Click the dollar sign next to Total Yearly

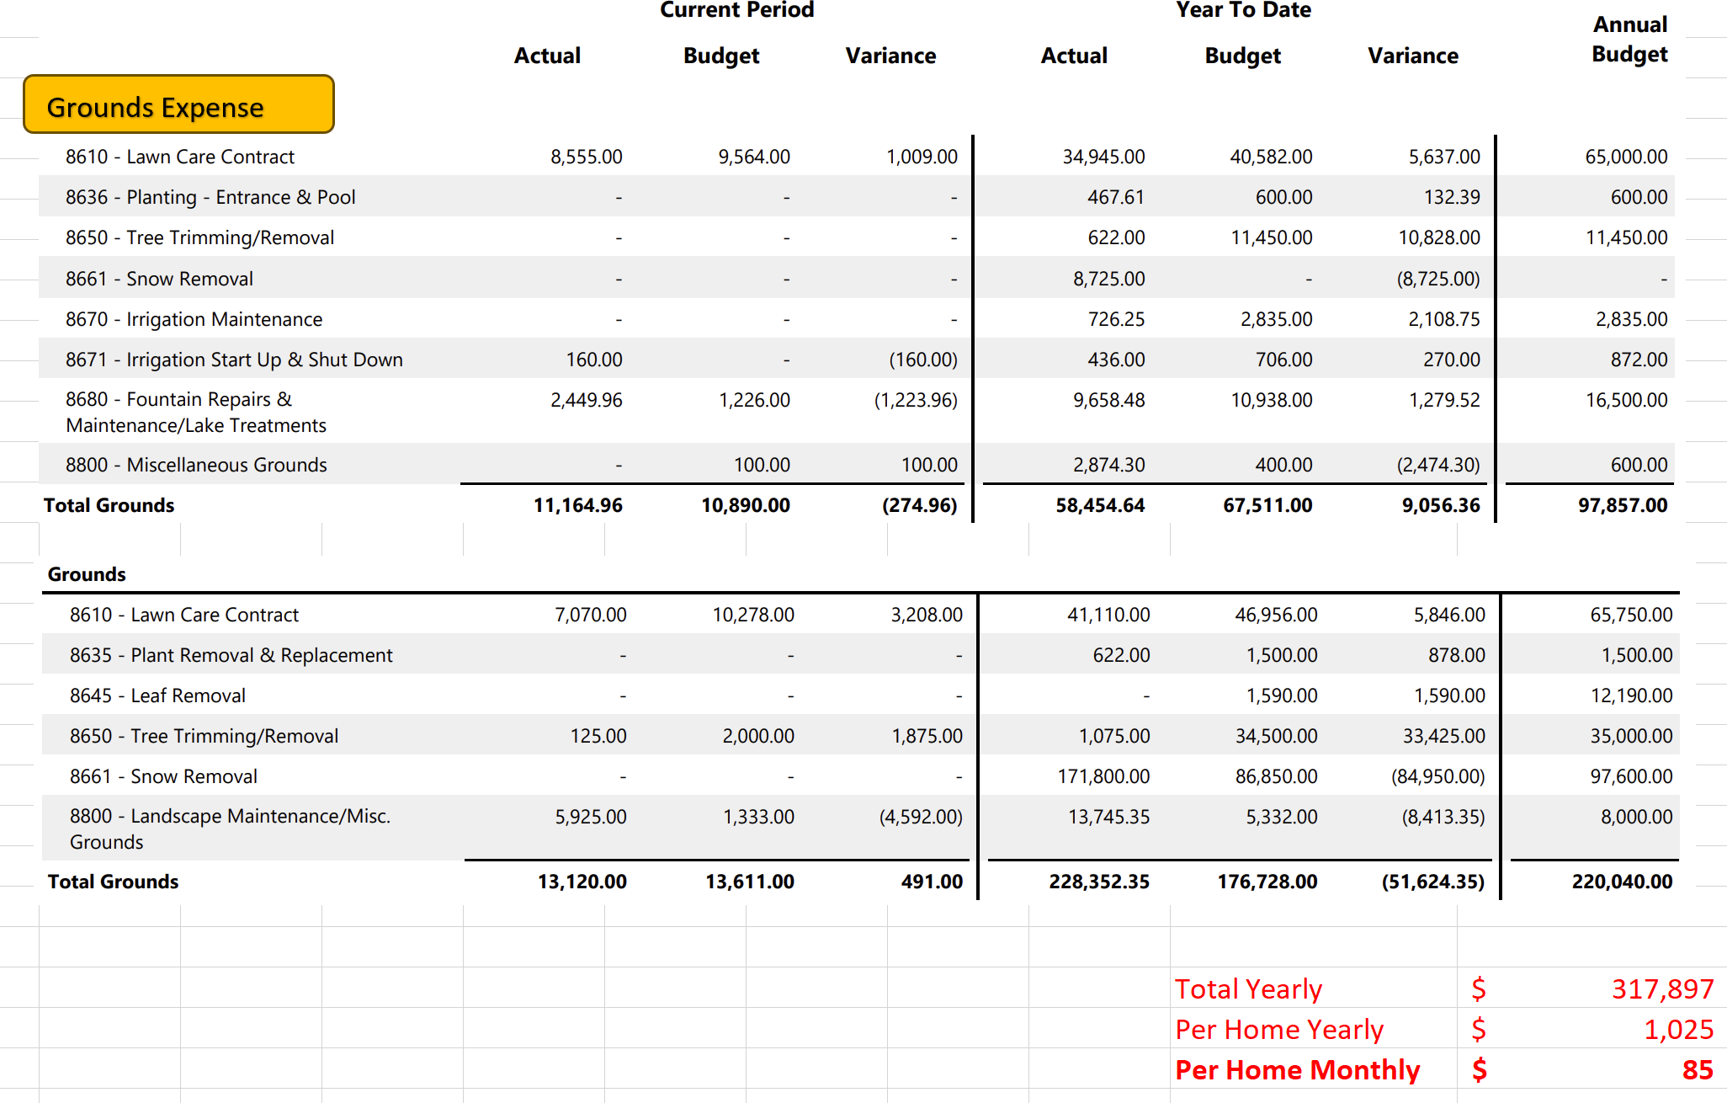1478,988
